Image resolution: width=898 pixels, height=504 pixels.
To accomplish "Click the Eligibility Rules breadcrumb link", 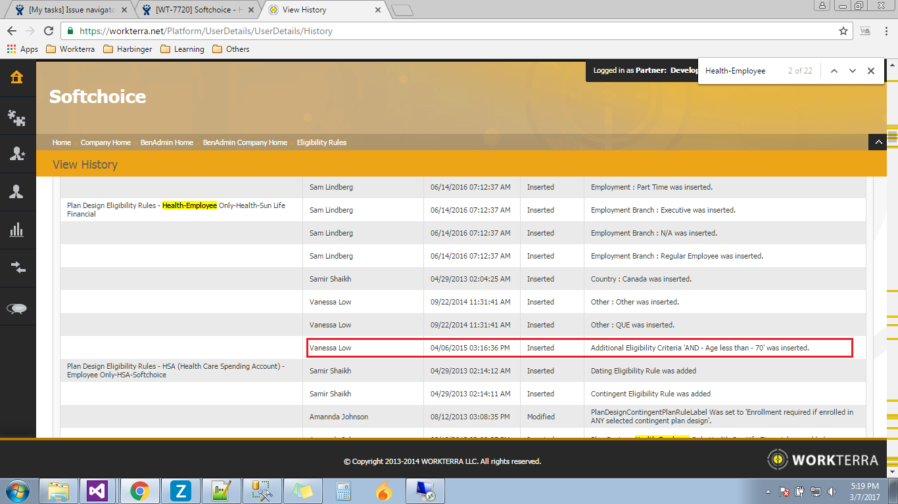I will 321,142.
